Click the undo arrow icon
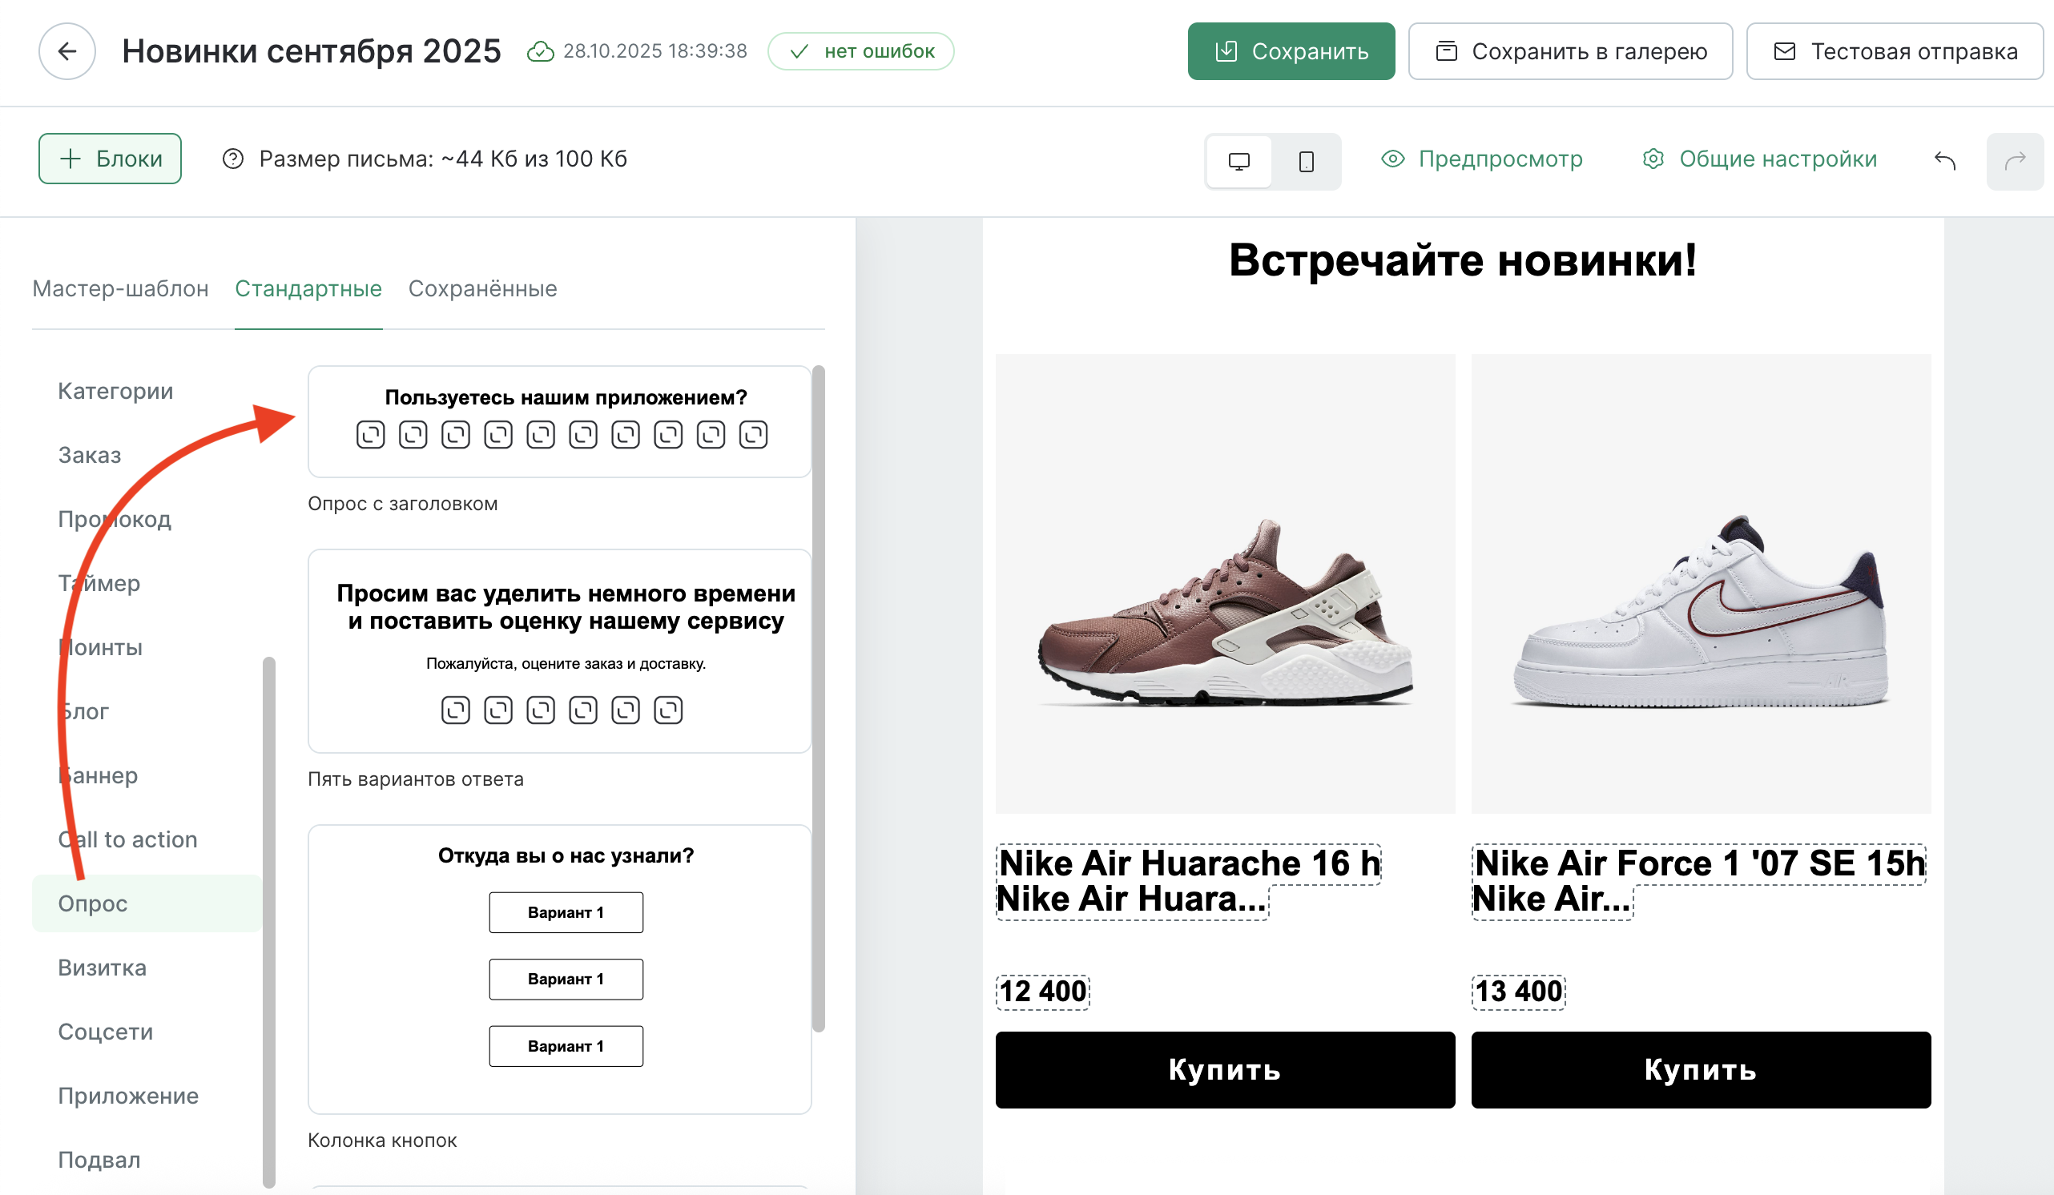The height and width of the screenshot is (1195, 2054). coord(1945,160)
